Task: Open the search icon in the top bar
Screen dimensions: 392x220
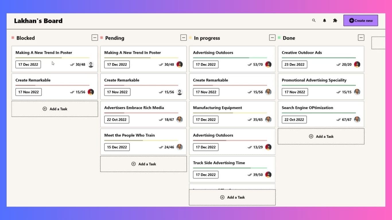Action: pyautogui.click(x=314, y=20)
